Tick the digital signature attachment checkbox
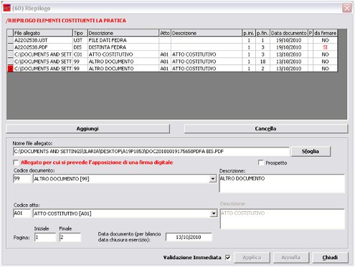Image resolution: width=355 pixels, height=267 pixels. tap(16, 162)
